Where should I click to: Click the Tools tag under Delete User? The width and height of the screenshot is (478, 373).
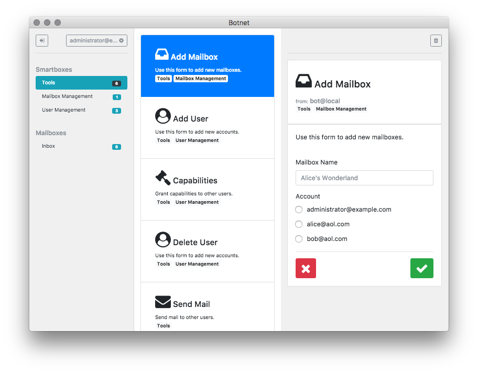pyautogui.click(x=164, y=264)
